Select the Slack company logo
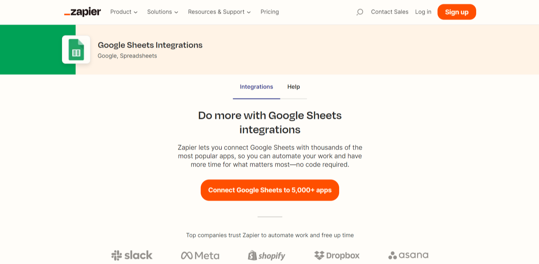This screenshot has width=539, height=264. 132,255
